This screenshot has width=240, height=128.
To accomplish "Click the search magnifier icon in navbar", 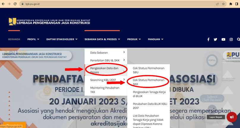I will 238,39.
